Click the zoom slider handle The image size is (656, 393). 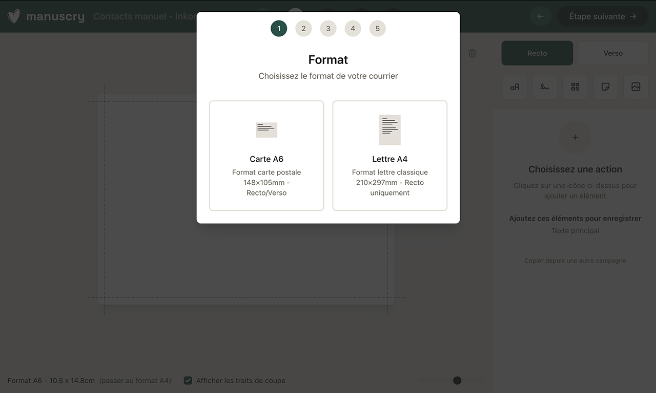(x=457, y=380)
